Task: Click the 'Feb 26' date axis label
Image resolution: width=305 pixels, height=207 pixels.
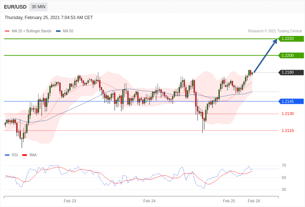Action: point(254,201)
